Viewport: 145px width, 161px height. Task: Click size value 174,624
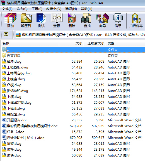click(76, 91)
